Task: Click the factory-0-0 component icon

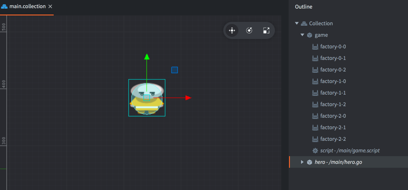Action: [x=315, y=47]
